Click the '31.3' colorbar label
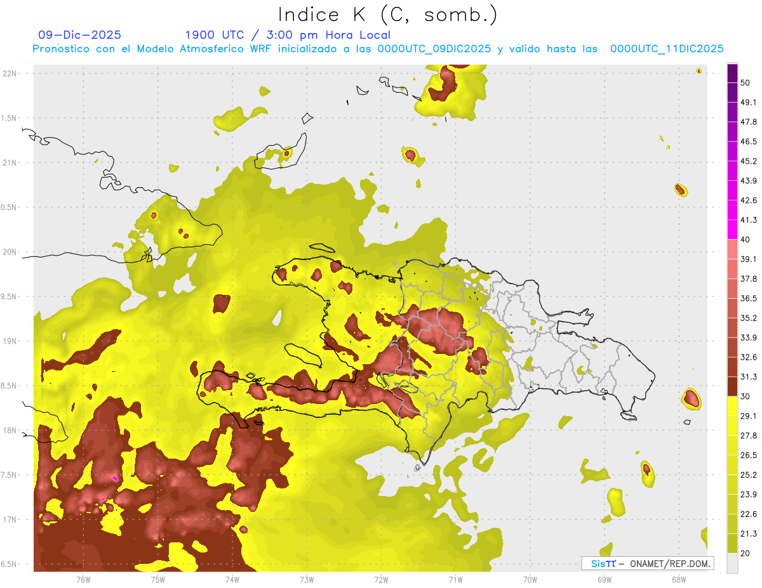The width and height of the screenshot is (762, 588). click(749, 377)
